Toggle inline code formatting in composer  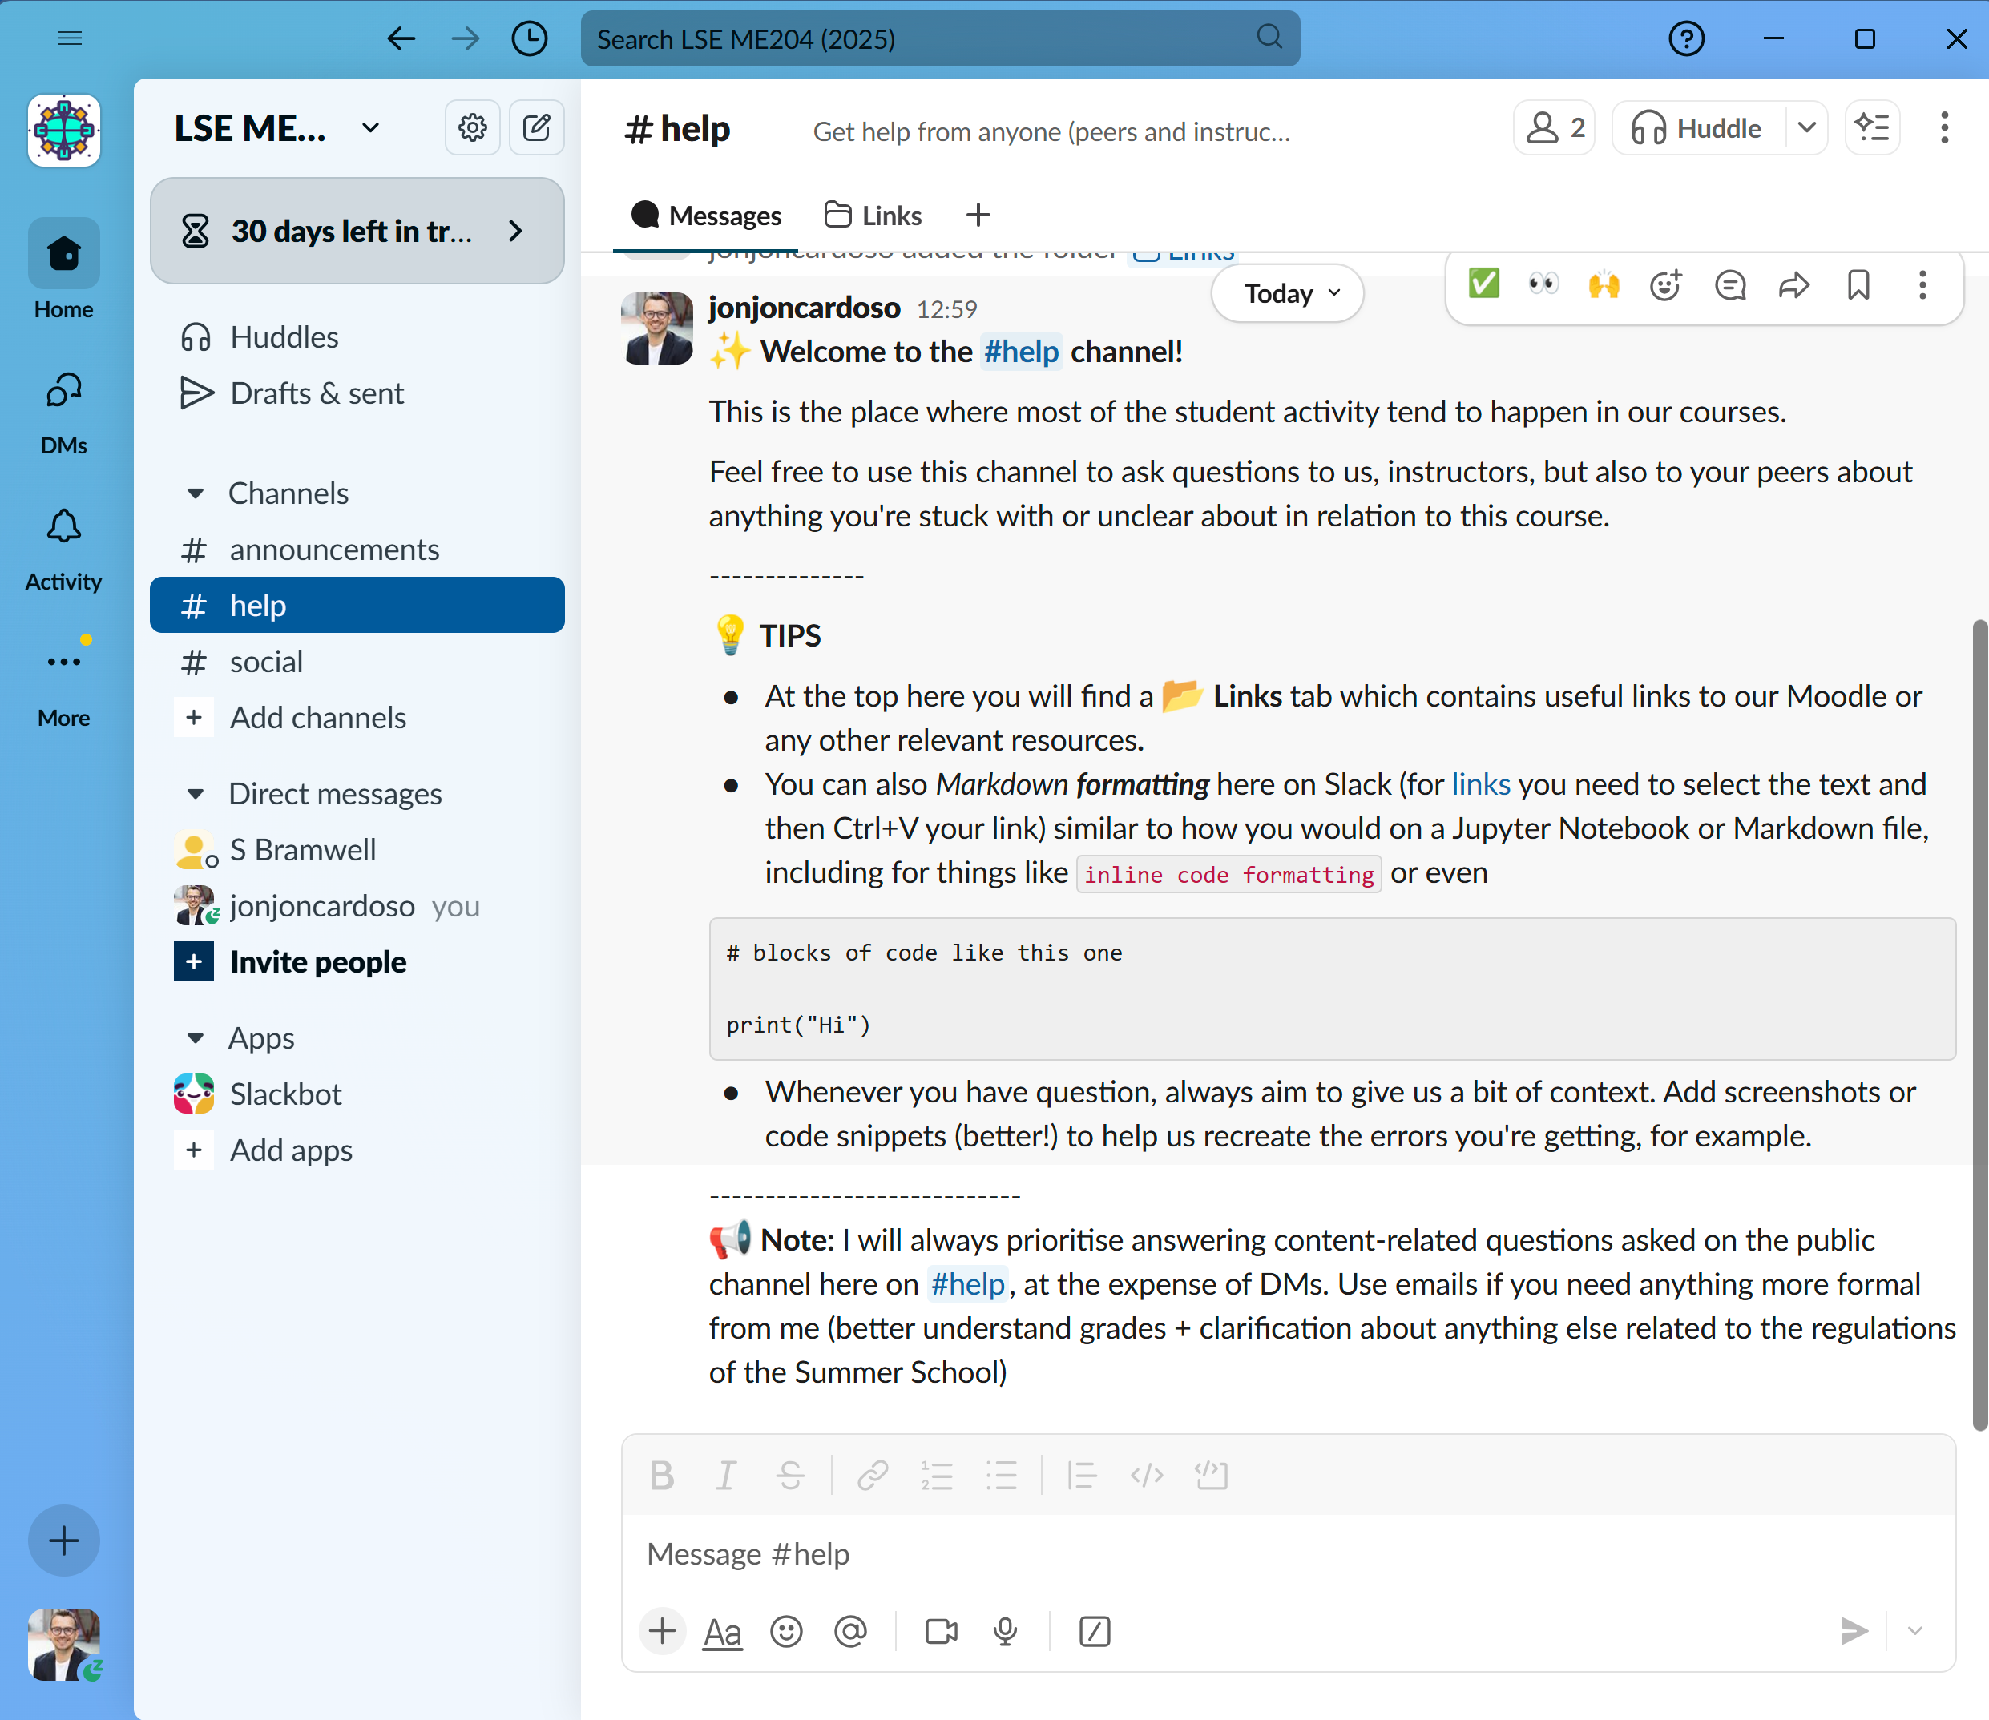[1147, 1474]
